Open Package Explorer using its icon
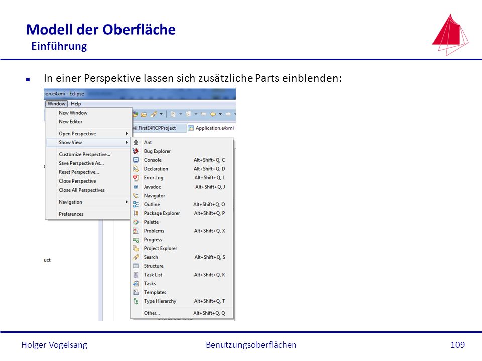This screenshot has height=361, width=482. [x=136, y=213]
